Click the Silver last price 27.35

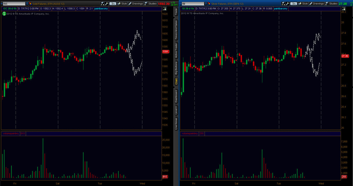pos(343,4)
